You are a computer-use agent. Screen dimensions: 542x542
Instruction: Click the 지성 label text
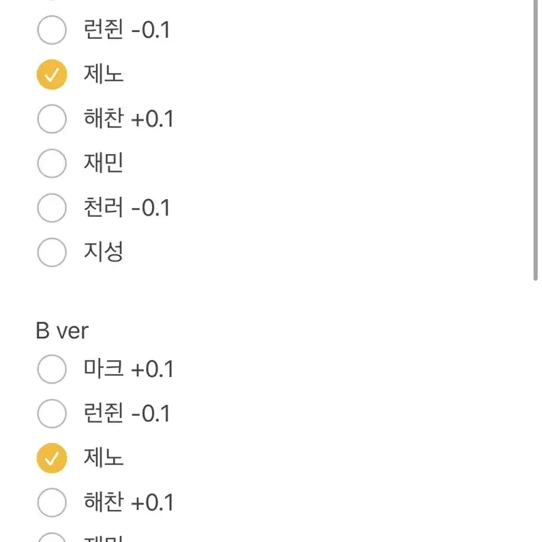pos(104,252)
